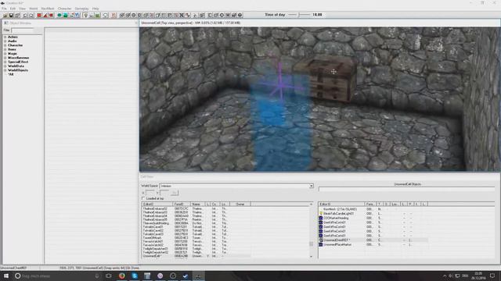Open the Gameplay menu
This screenshot has height=281, width=501.
[x=81, y=9]
